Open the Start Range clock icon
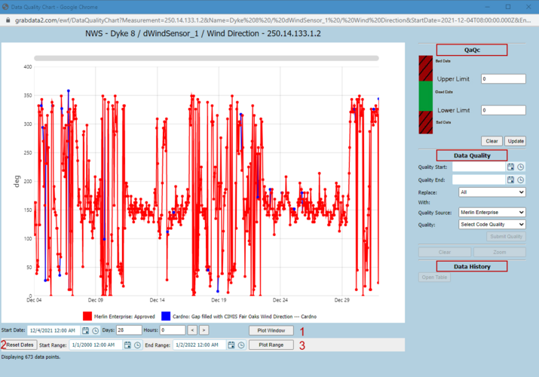This screenshot has height=377, width=539. (137, 345)
